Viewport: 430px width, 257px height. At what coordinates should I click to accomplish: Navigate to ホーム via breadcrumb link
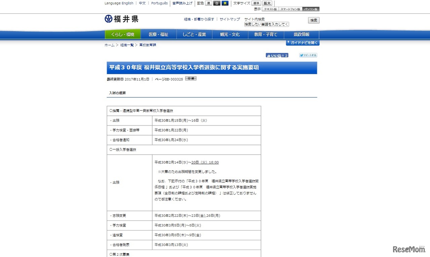tap(109, 44)
